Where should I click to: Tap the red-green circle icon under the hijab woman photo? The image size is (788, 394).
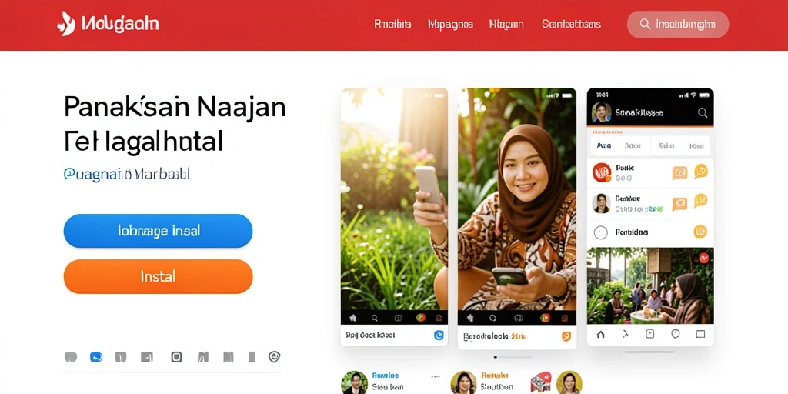click(545, 318)
